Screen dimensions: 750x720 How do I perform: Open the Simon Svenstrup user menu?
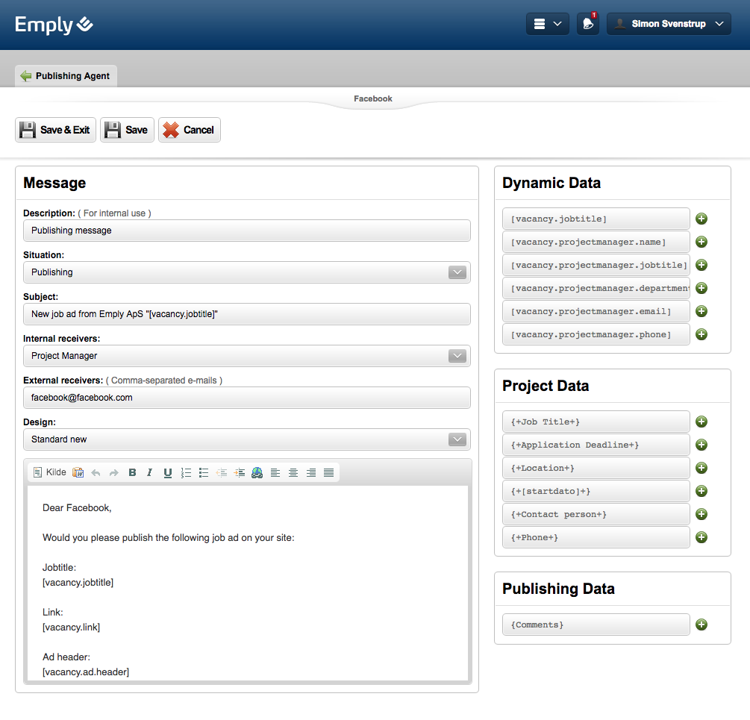[x=669, y=24]
